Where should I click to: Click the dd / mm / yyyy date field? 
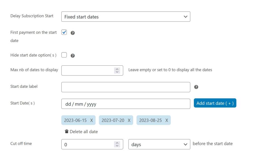126,104
